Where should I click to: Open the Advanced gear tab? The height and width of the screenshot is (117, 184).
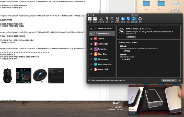point(140,20)
